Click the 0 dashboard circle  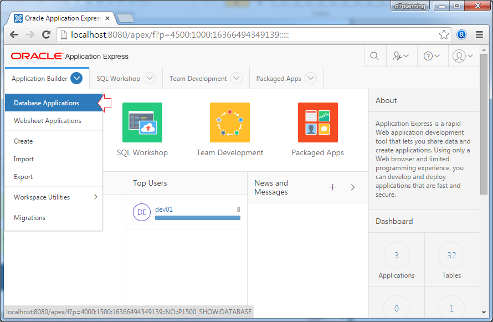(397, 308)
